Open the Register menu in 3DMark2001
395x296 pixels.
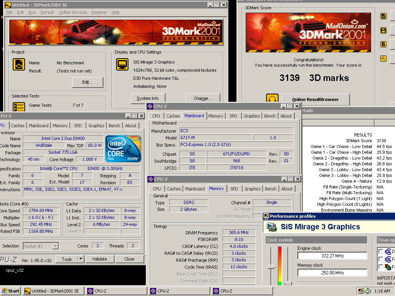click(x=99, y=12)
